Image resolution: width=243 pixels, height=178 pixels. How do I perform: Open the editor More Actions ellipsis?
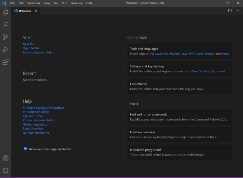tap(237, 11)
